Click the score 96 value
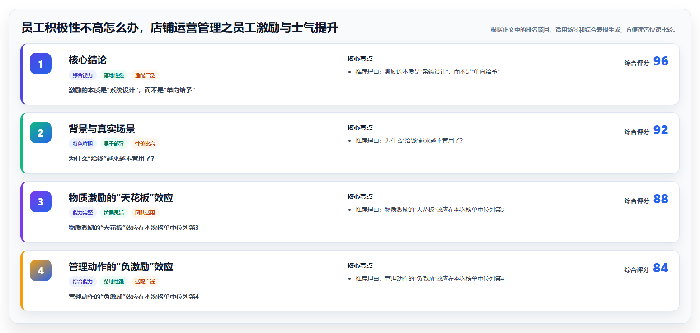The width and height of the screenshot is (700, 333). tap(661, 61)
